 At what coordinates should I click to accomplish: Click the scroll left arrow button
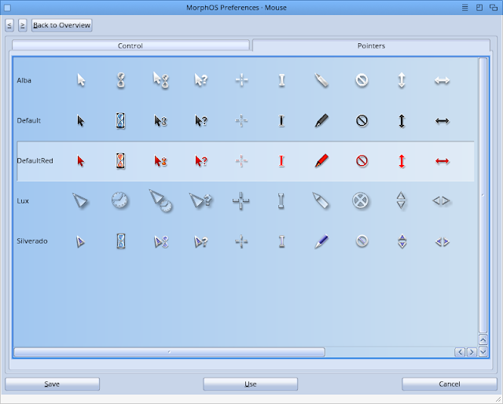pos(460,352)
